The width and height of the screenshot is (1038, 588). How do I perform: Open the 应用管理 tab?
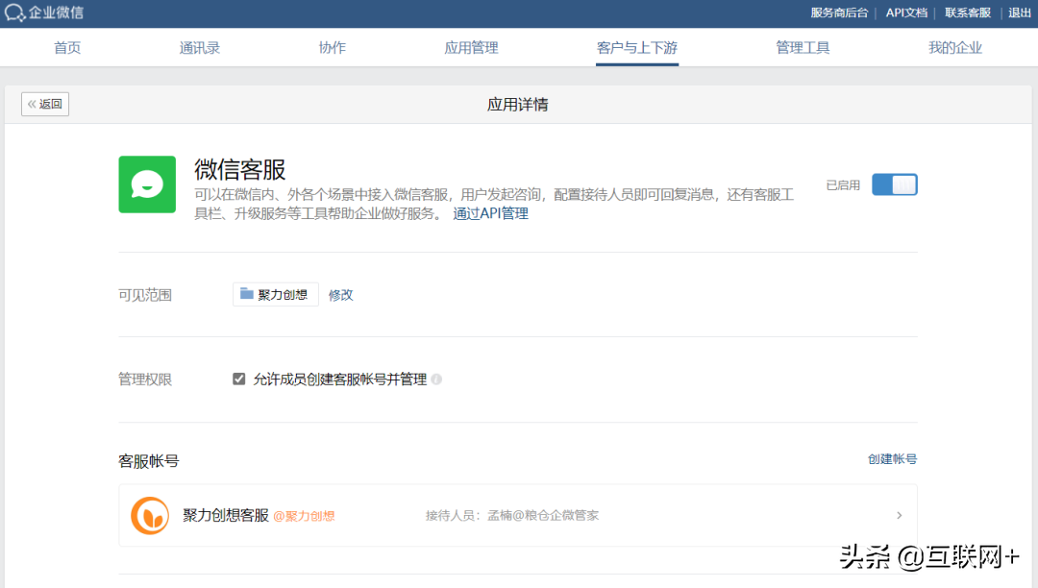pos(471,48)
